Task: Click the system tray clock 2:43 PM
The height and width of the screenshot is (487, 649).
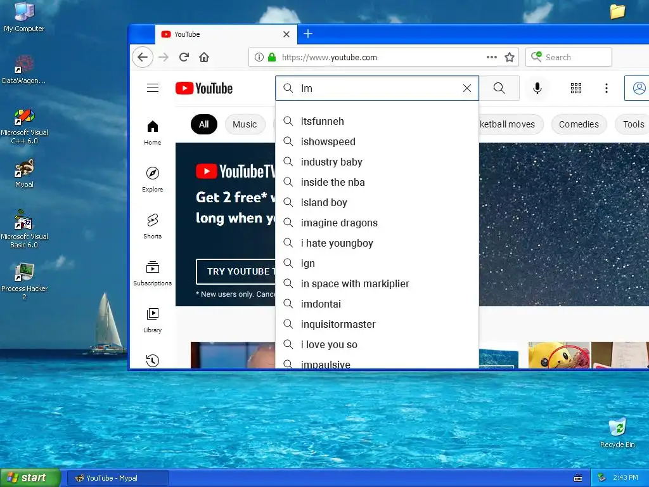Action: [x=625, y=478]
